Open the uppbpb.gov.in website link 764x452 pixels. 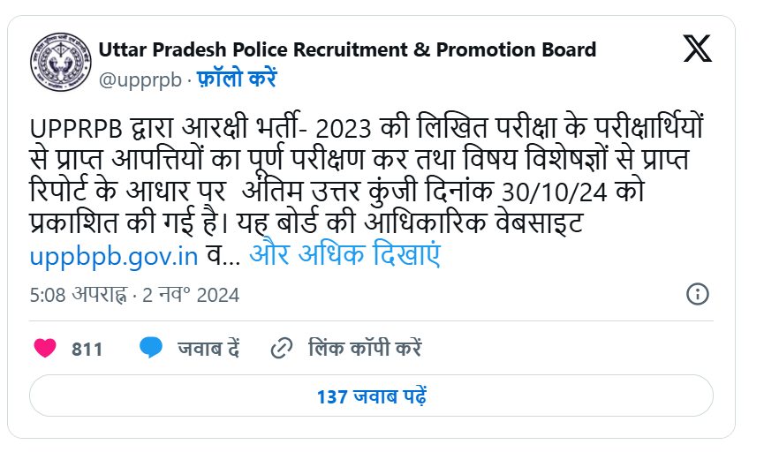pyautogui.click(x=113, y=256)
